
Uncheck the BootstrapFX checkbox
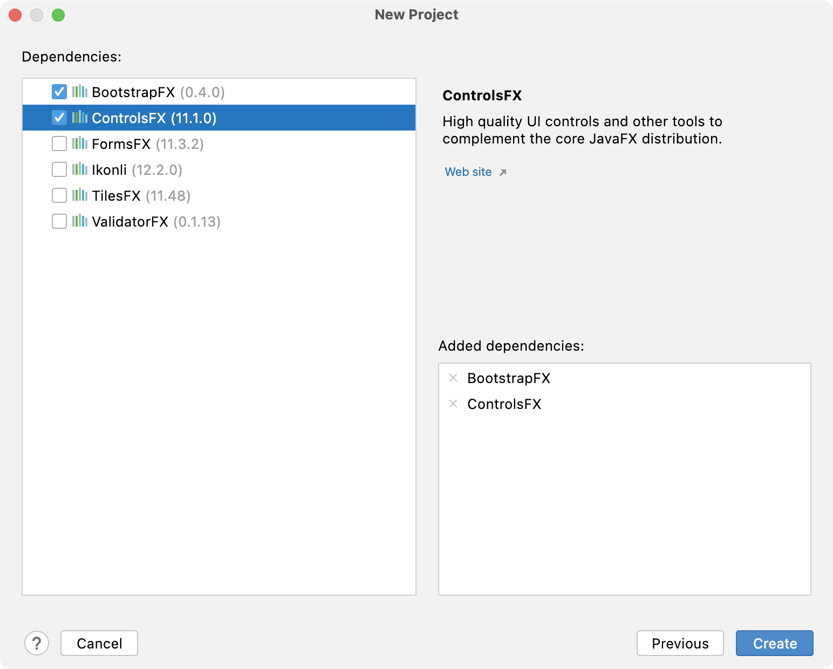pyautogui.click(x=59, y=92)
